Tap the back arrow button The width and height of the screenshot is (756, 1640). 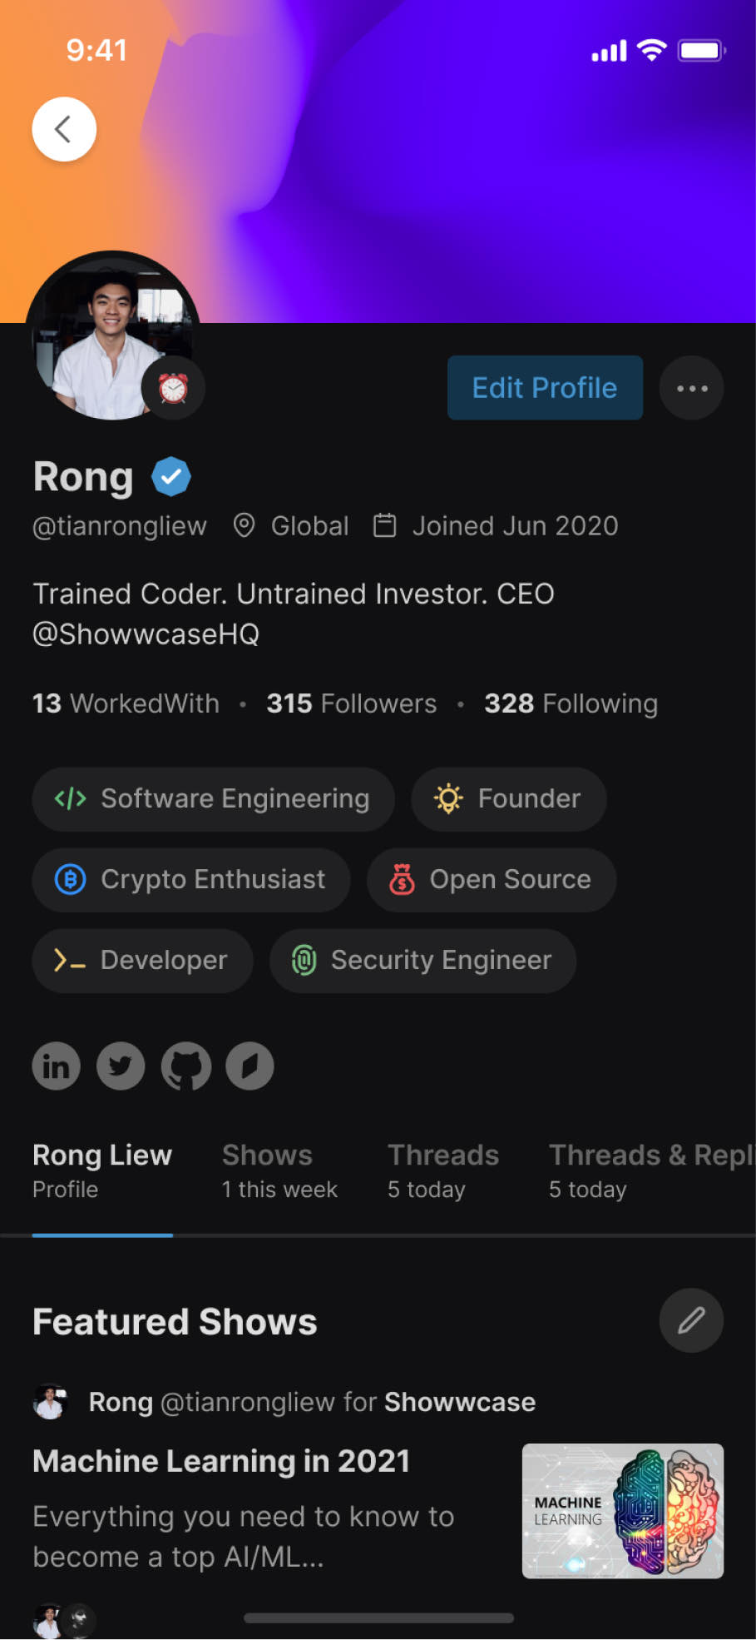pos(64,129)
